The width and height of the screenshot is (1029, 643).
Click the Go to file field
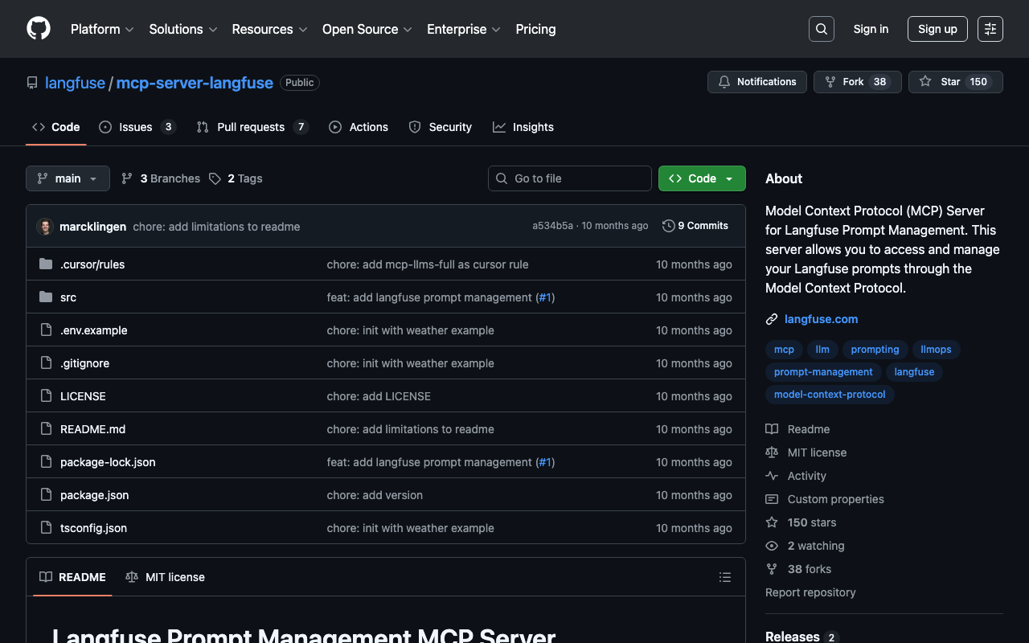pos(569,178)
